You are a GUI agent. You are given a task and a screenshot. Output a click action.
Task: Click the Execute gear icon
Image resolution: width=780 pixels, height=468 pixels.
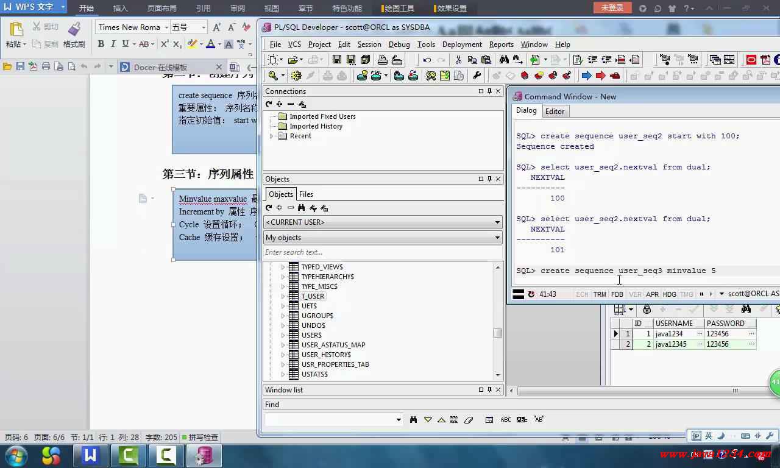[x=296, y=76]
